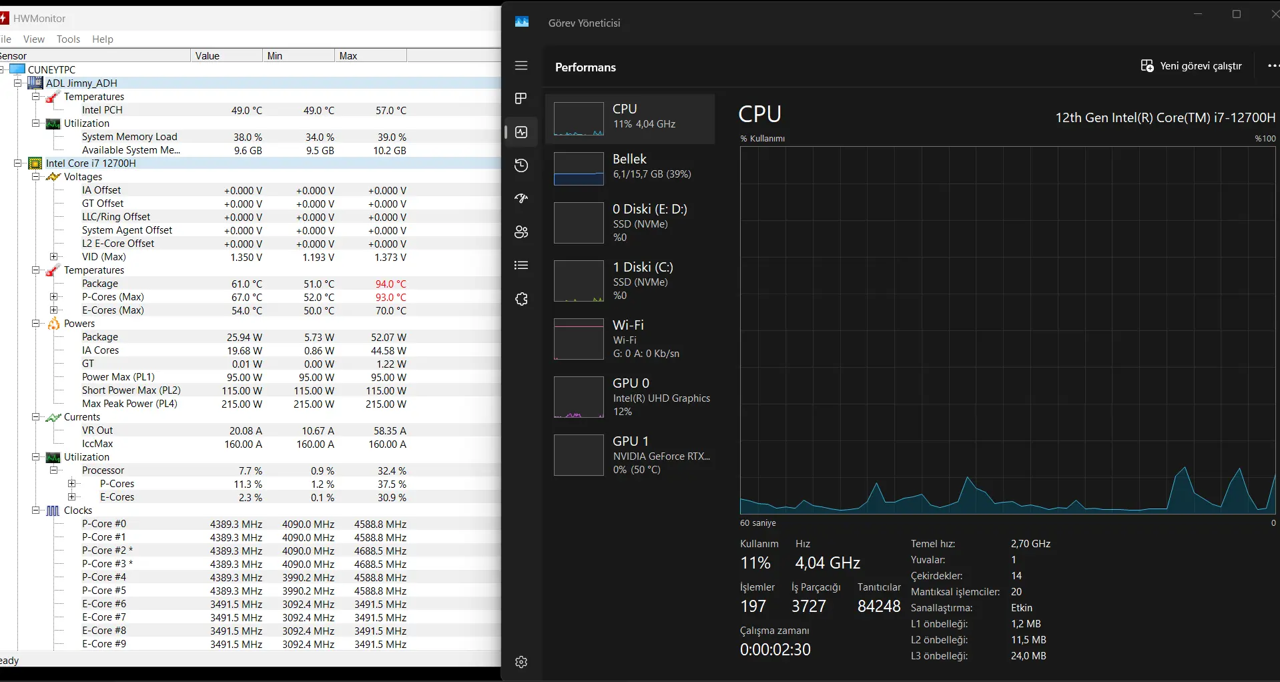The width and height of the screenshot is (1280, 682).
Task: Collapse the Clocks group
Action: coord(36,510)
